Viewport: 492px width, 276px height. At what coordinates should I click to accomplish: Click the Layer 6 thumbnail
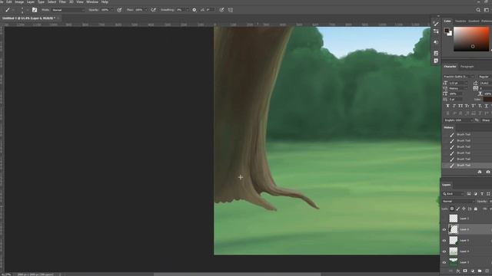[454, 229]
